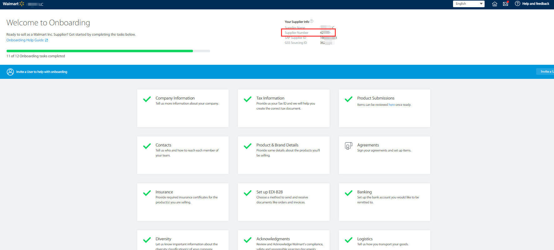
Task: Click the Help and feedback question icon
Action: point(517,4)
